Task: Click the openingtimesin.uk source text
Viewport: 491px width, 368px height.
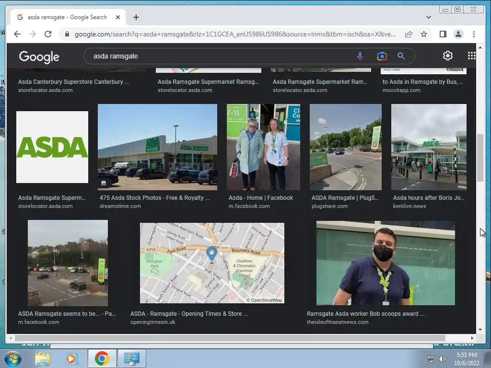Action: click(x=153, y=322)
